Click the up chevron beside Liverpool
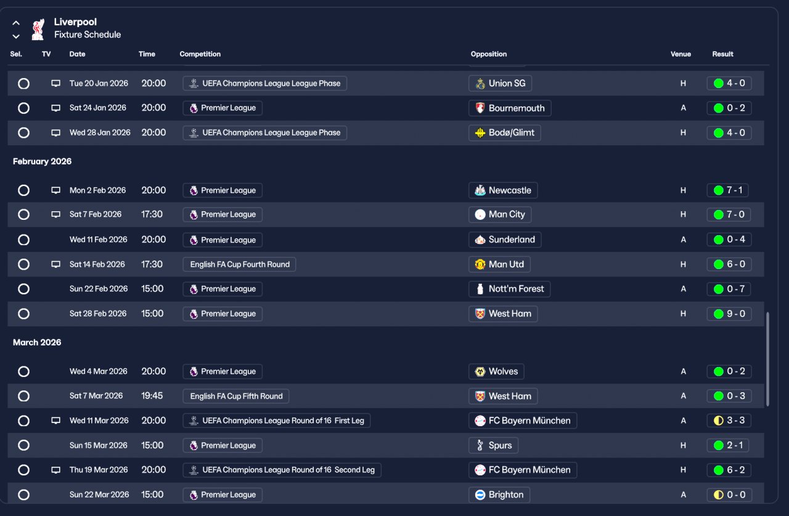 click(x=16, y=23)
